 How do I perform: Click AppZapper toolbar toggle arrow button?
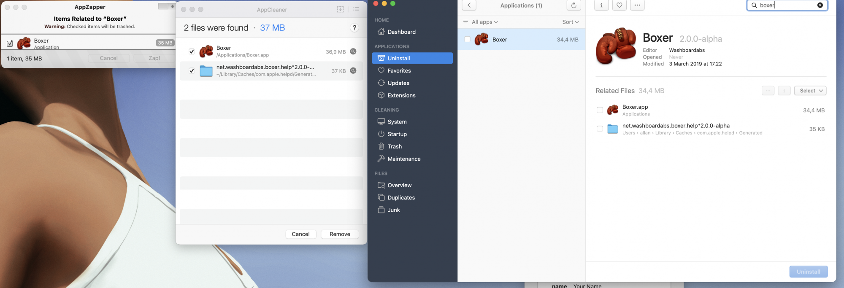point(172,6)
